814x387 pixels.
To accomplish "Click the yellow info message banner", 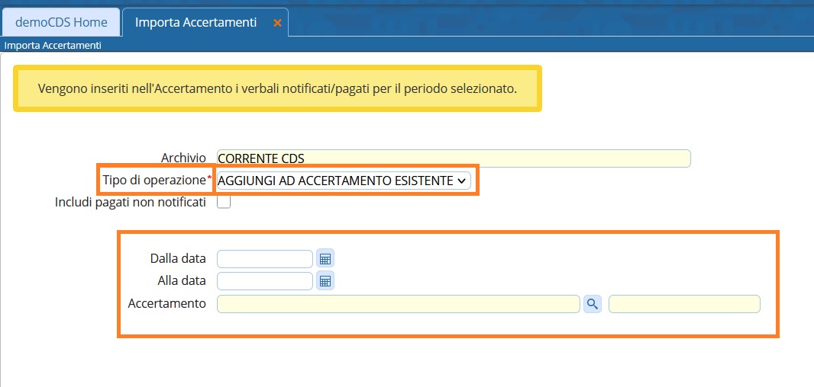I will (x=277, y=88).
